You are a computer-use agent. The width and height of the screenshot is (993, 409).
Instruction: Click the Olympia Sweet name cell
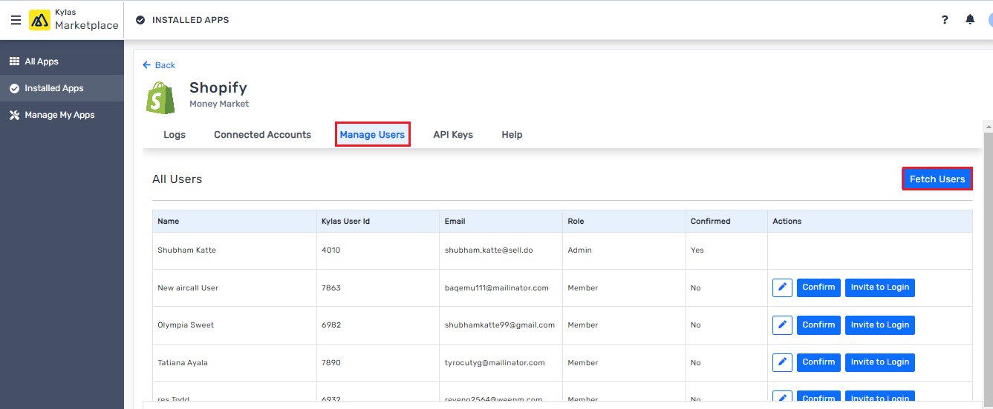pos(235,325)
